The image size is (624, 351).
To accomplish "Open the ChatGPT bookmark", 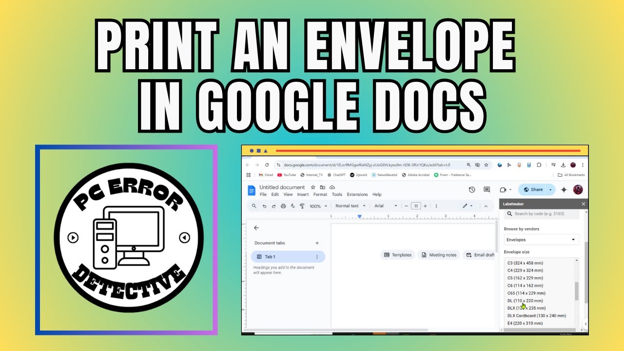I will pos(337,175).
